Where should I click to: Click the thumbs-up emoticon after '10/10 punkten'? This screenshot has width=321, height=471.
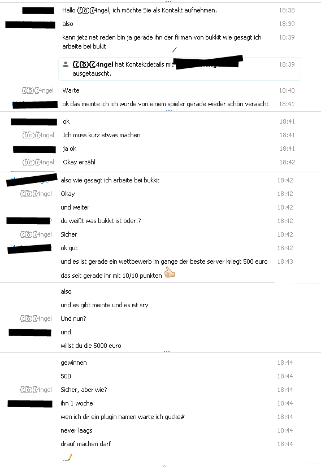[x=170, y=273]
